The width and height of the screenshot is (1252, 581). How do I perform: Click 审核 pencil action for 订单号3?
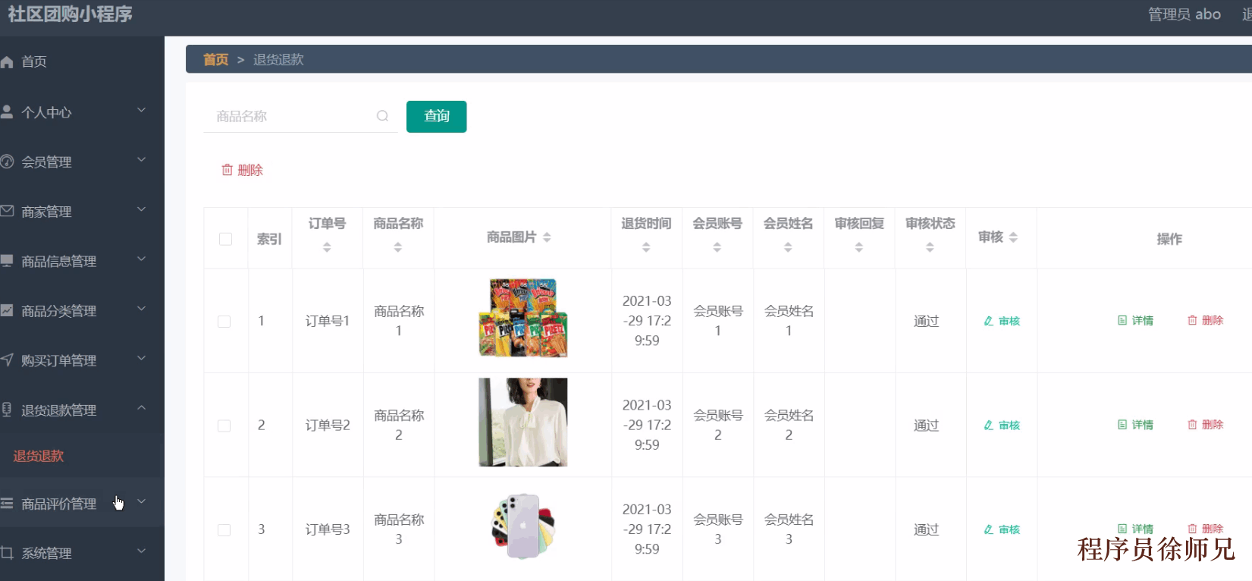pos(1002,529)
